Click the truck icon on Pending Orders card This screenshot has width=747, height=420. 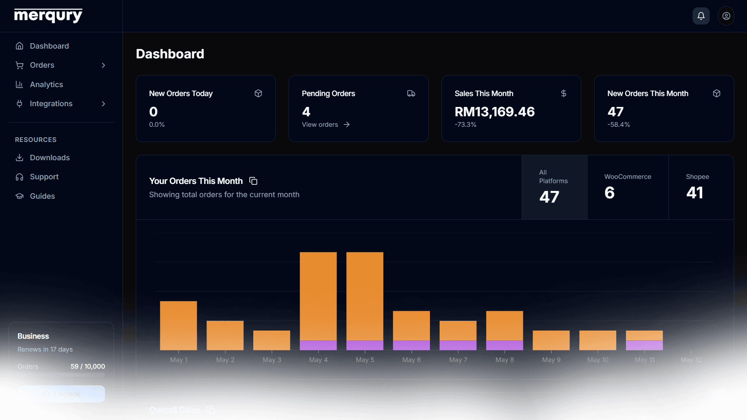click(411, 93)
